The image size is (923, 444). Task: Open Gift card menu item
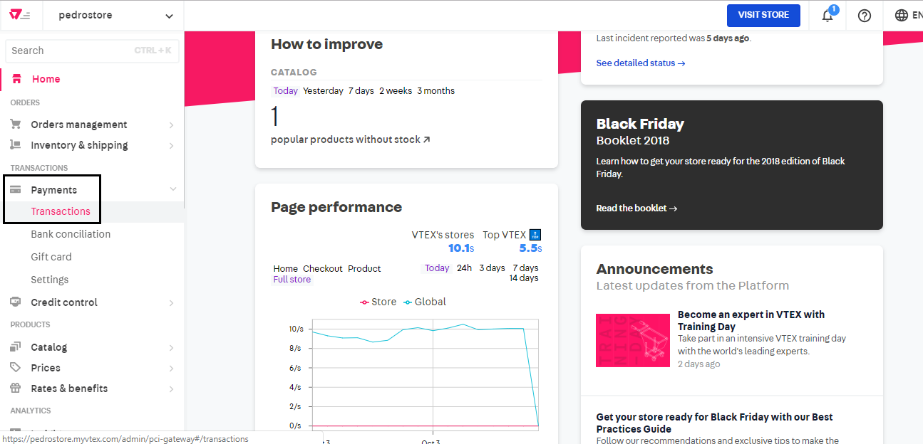[x=51, y=257]
